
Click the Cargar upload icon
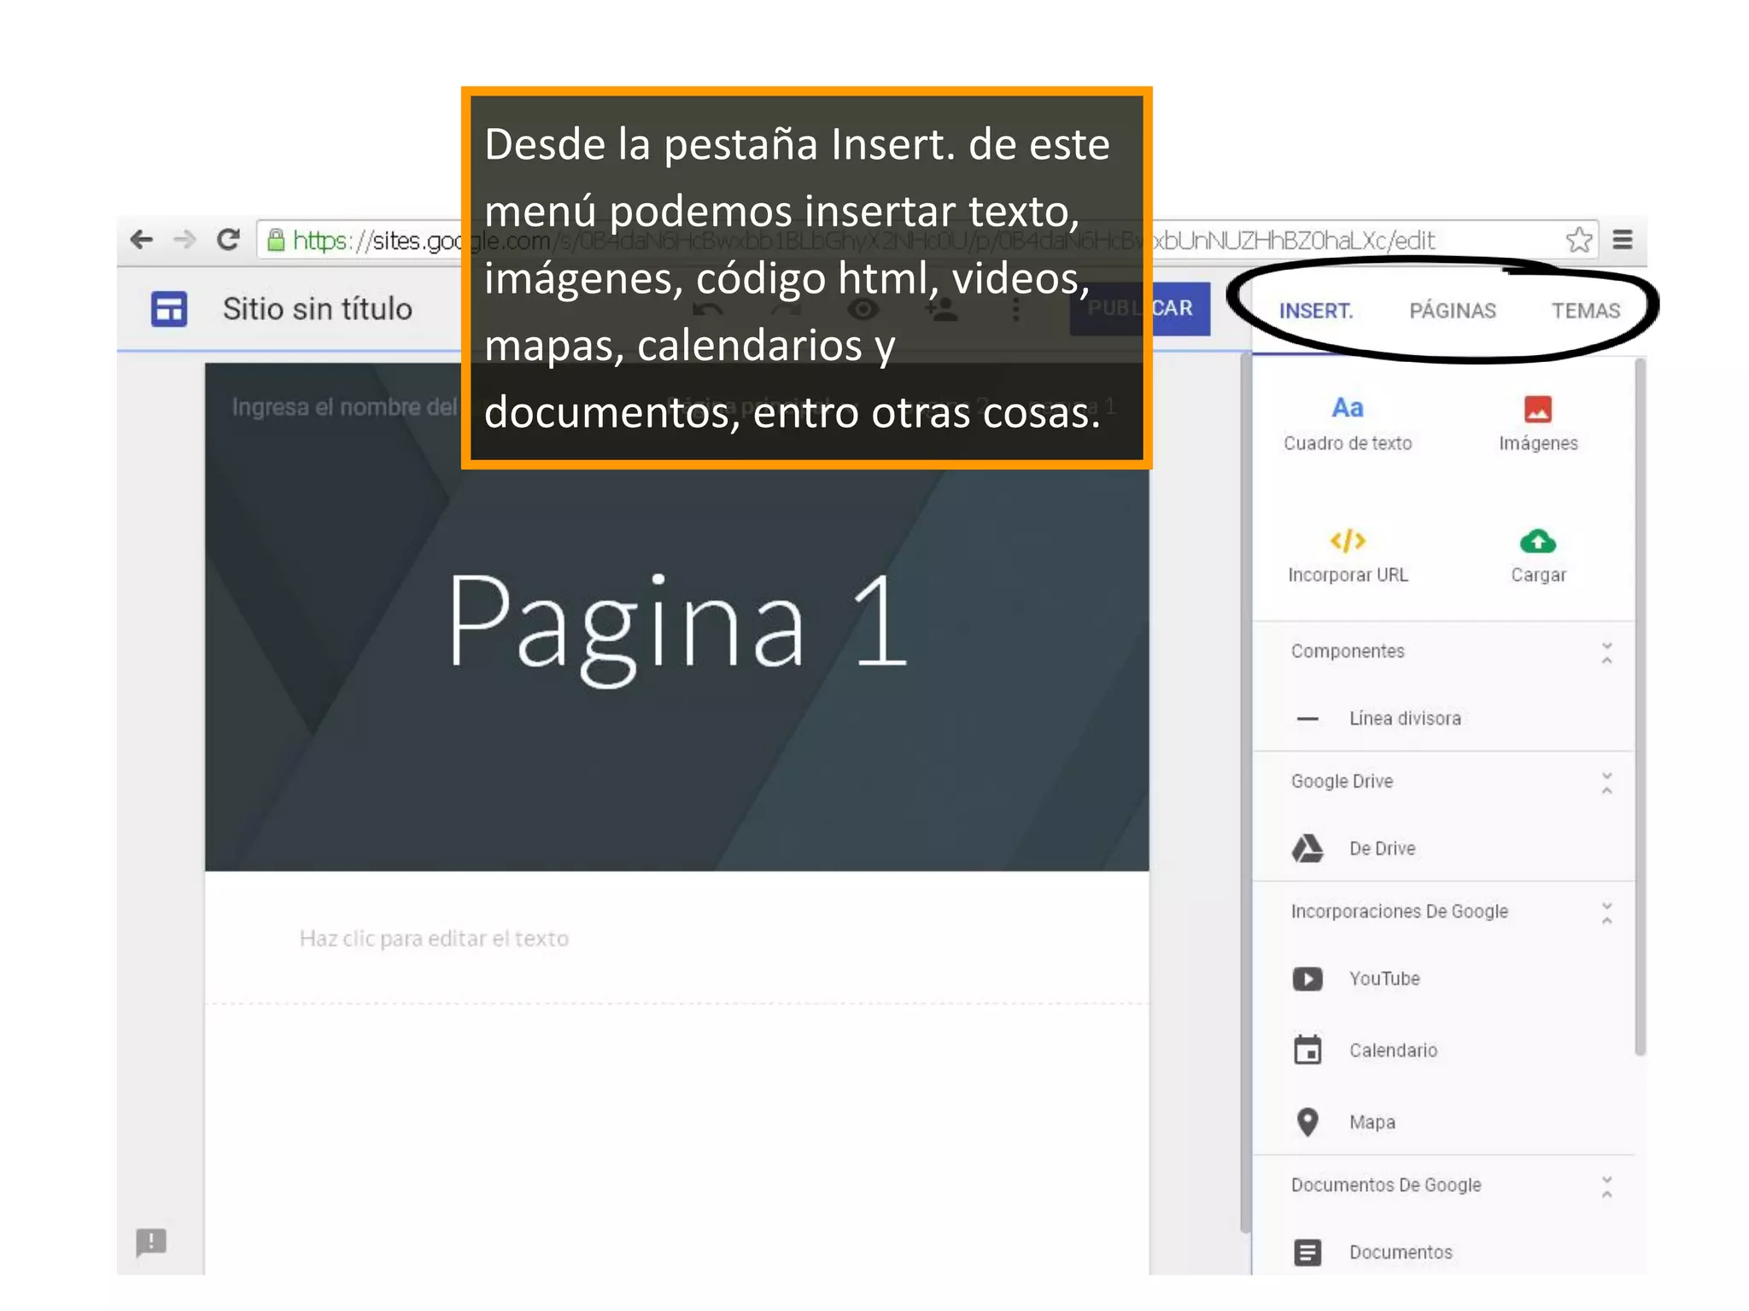[1538, 541]
